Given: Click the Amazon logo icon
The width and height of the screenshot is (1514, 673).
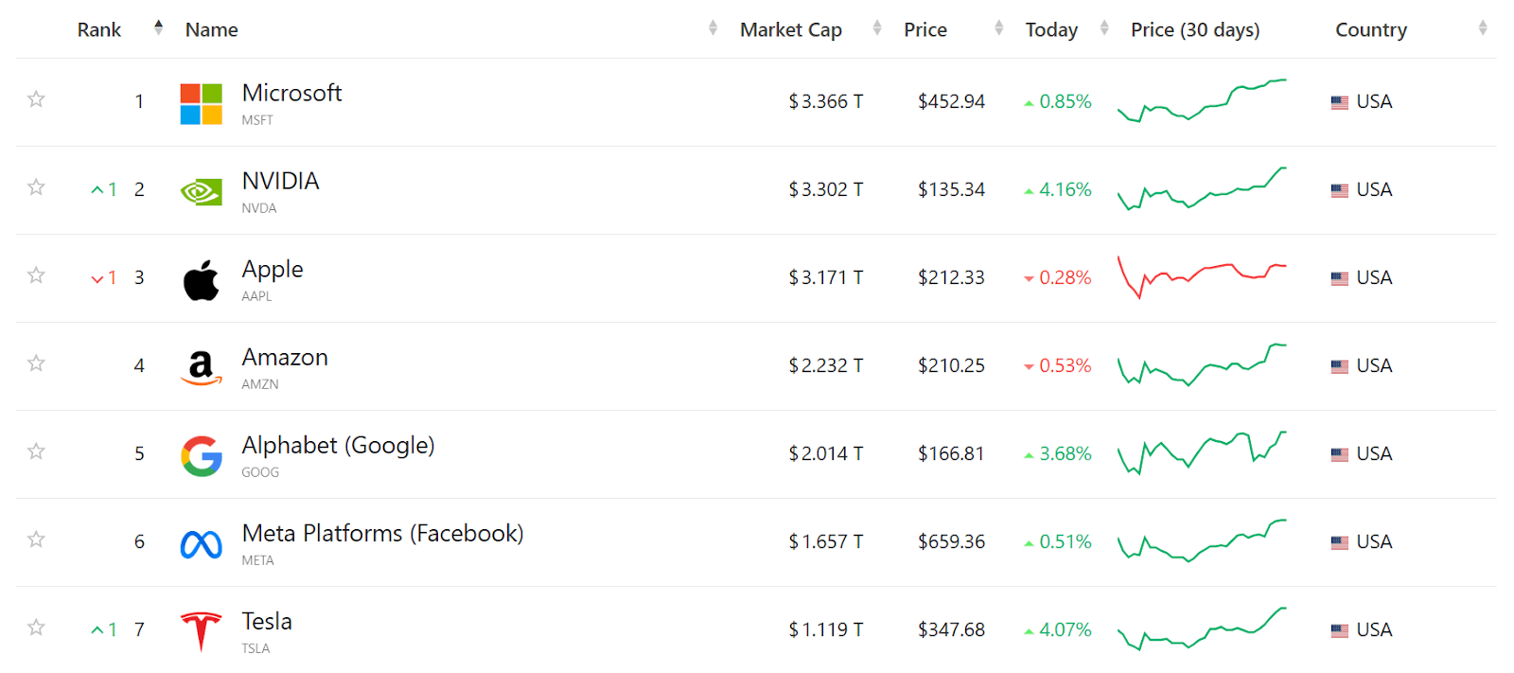Looking at the screenshot, I should point(201,368).
